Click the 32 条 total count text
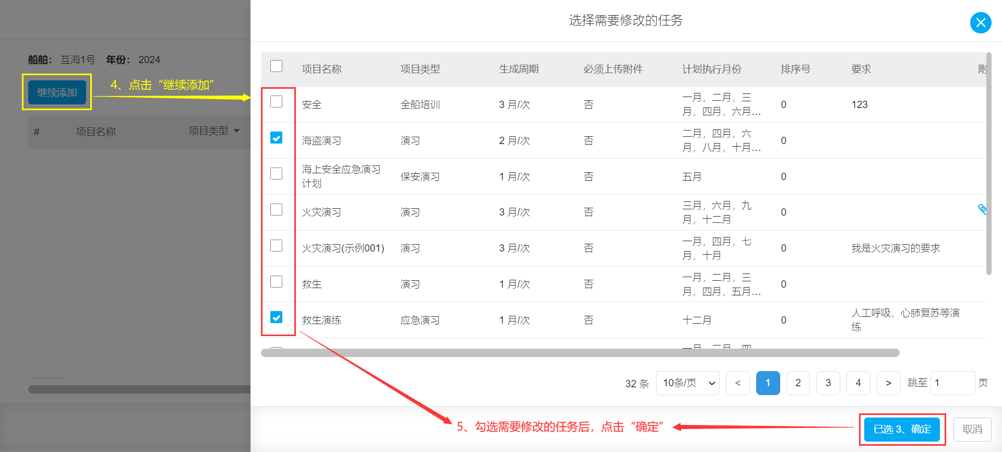The height and width of the screenshot is (452, 1002). 637,384
